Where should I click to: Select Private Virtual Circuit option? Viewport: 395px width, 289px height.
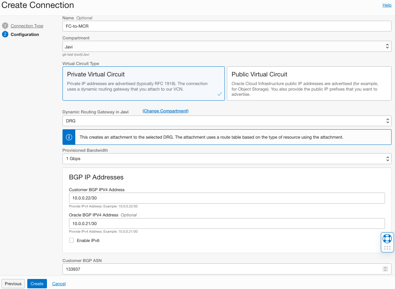coord(143,84)
